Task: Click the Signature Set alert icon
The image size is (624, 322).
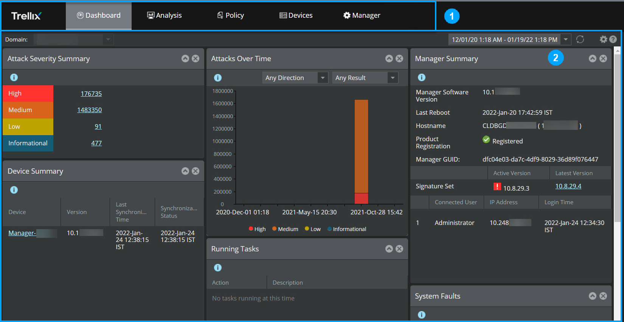Action: point(497,186)
